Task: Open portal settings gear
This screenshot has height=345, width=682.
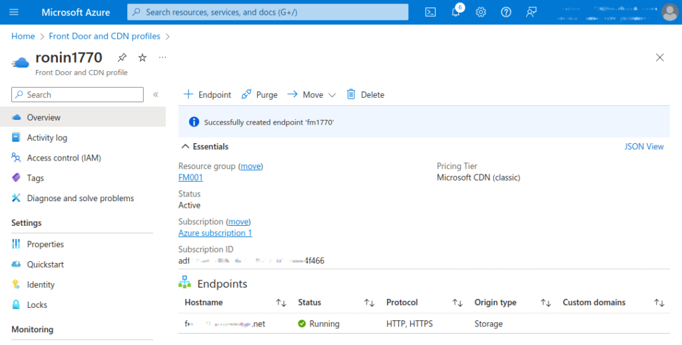Action: click(x=481, y=12)
